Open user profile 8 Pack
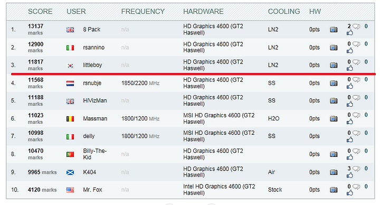 pyautogui.click(x=92, y=30)
